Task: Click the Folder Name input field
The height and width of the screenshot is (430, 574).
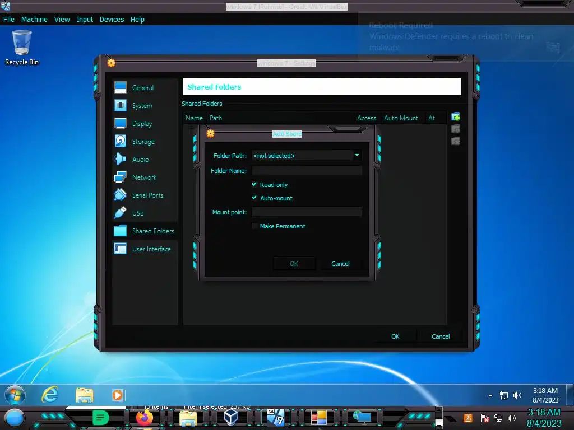Action: [307, 170]
